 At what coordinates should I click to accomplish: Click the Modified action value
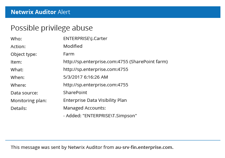tap(73, 46)
